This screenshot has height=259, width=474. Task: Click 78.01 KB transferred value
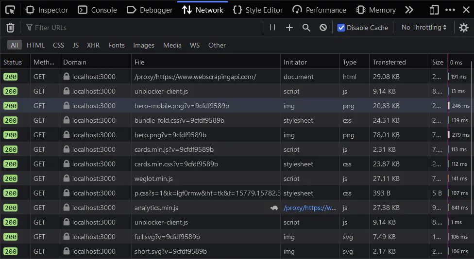coord(386,135)
